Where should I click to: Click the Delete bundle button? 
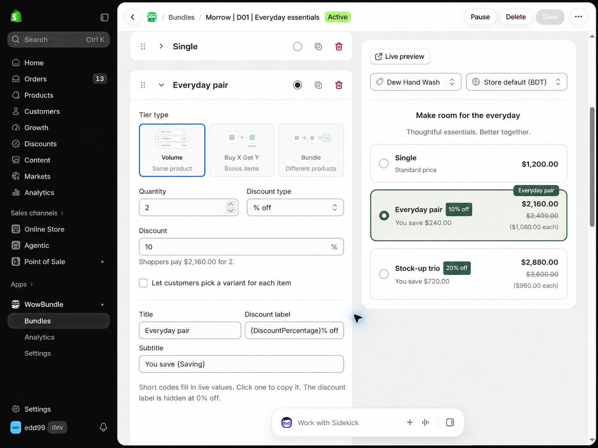516,17
